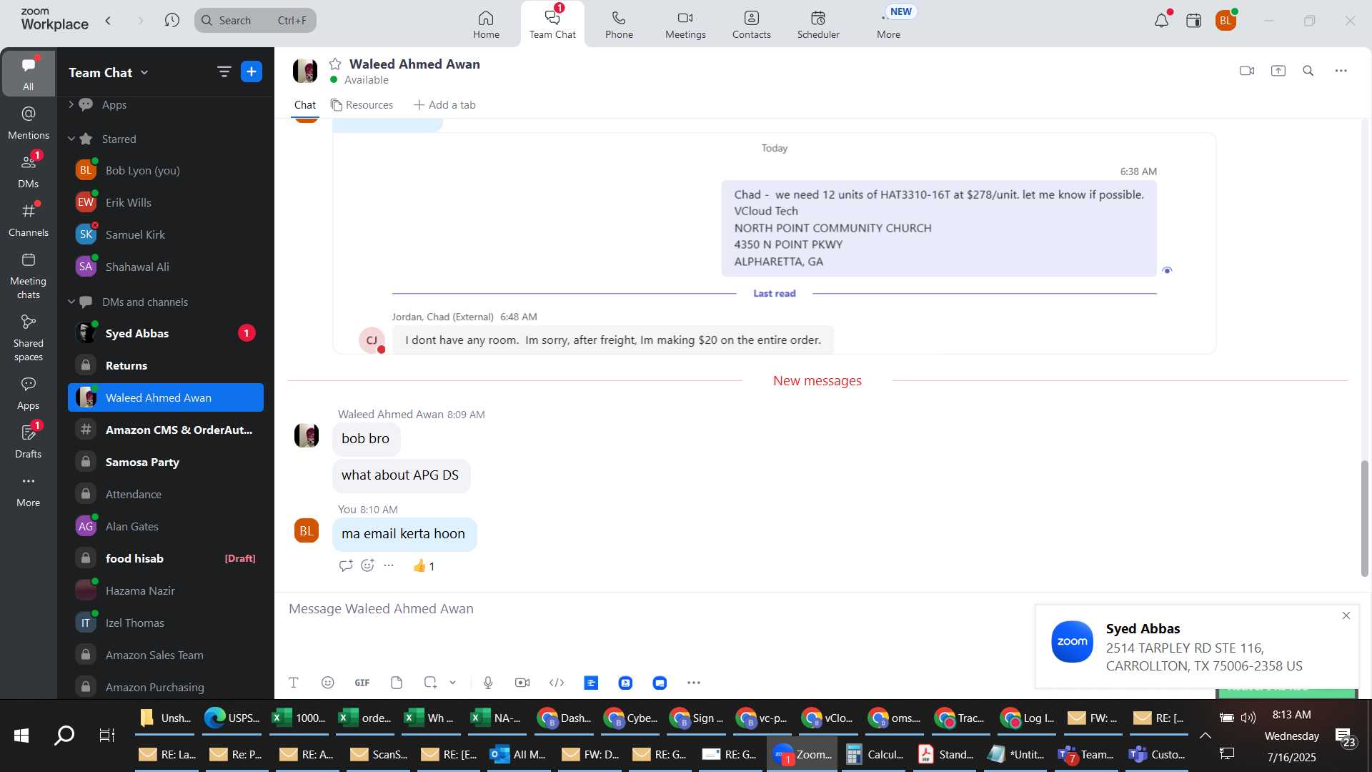Star the Waleed Ahmed Awan conversation
This screenshot has width=1372, height=772.
point(335,64)
